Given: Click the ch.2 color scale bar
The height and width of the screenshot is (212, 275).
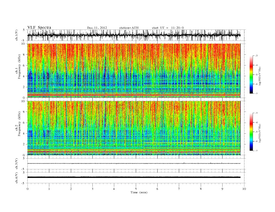Looking at the screenshot, I should [251, 132].
